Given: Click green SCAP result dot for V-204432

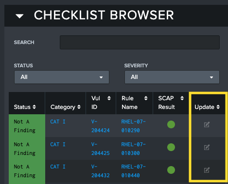Looking at the screenshot, I should click(x=171, y=170).
